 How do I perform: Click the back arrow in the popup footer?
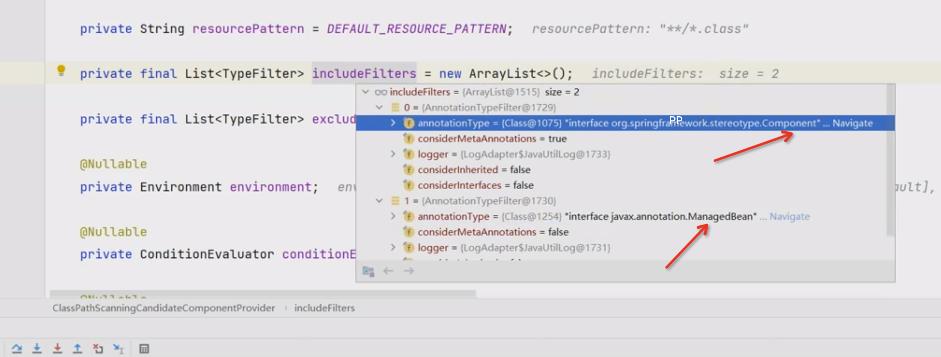point(388,271)
